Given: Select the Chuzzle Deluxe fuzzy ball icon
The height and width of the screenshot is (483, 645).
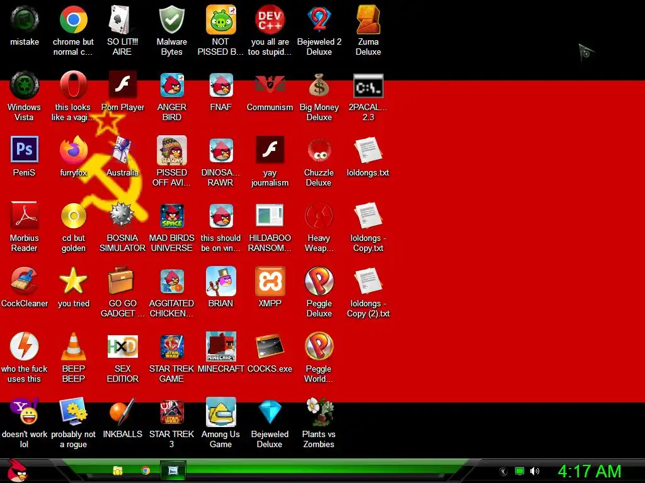Looking at the screenshot, I should pos(319,150).
